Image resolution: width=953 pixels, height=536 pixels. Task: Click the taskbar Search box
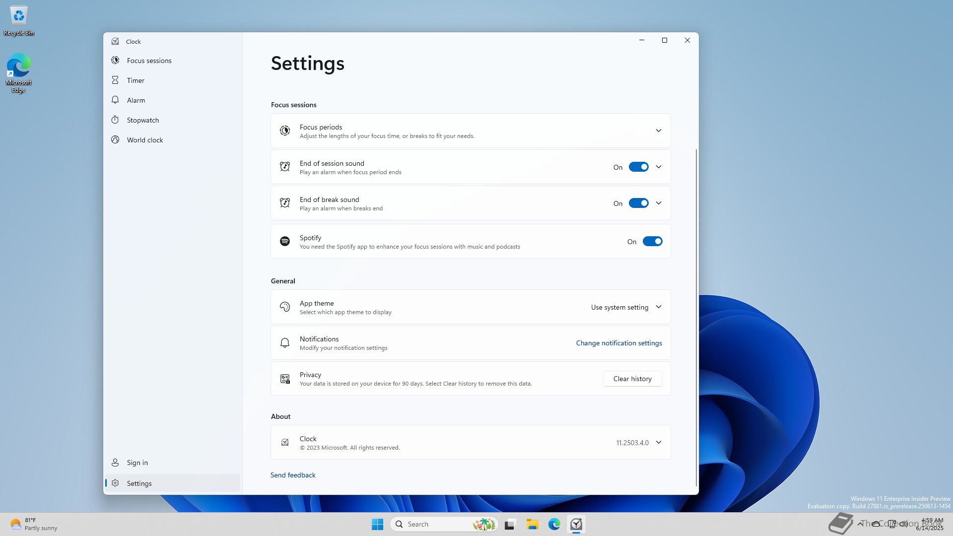pyautogui.click(x=437, y=524)
